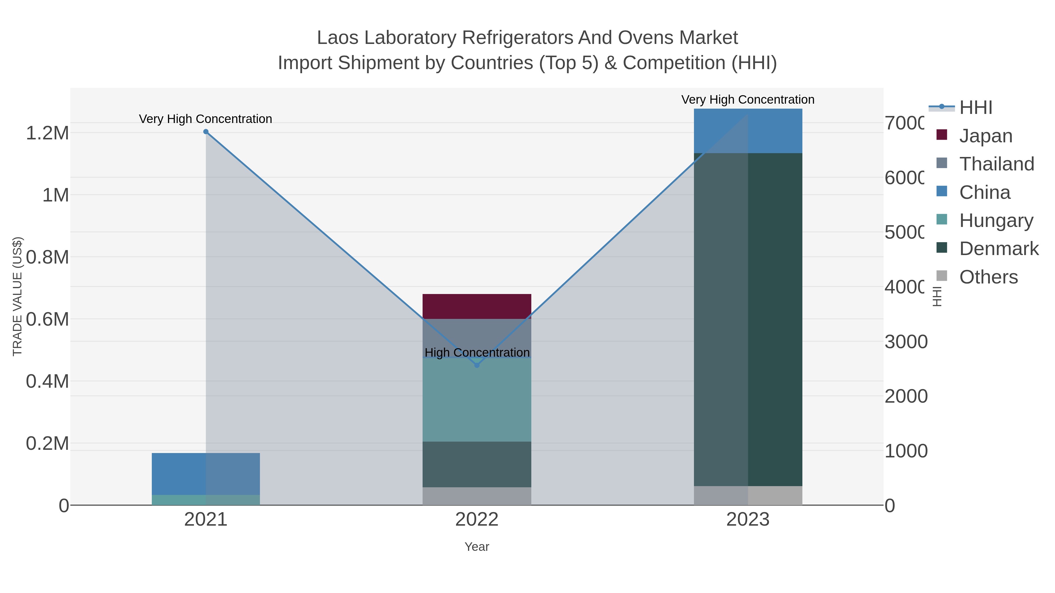This screenshot has height=593, width=1055.
Task: Select the China segment atop 2023 bar
Action: [748, 131]
